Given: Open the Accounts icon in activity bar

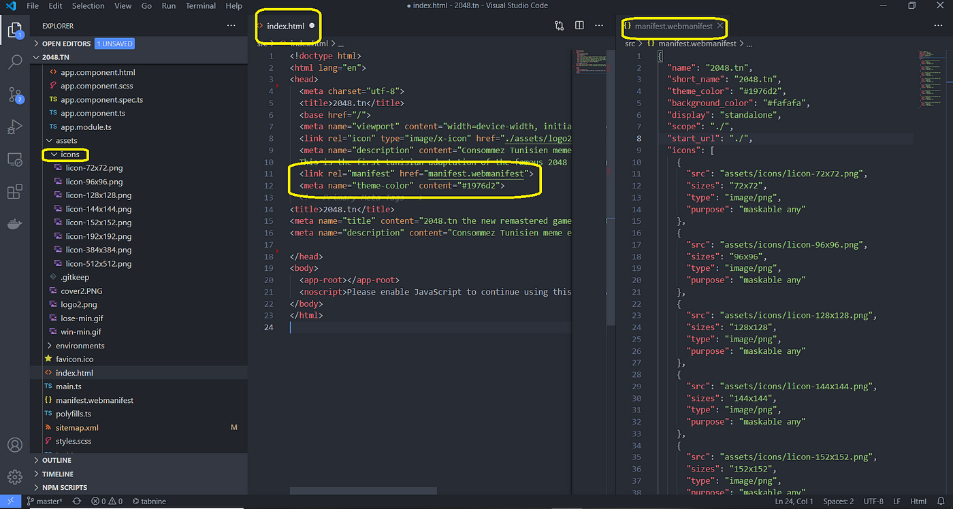Looking at the screenshot, I should click(x=14, y=445).
